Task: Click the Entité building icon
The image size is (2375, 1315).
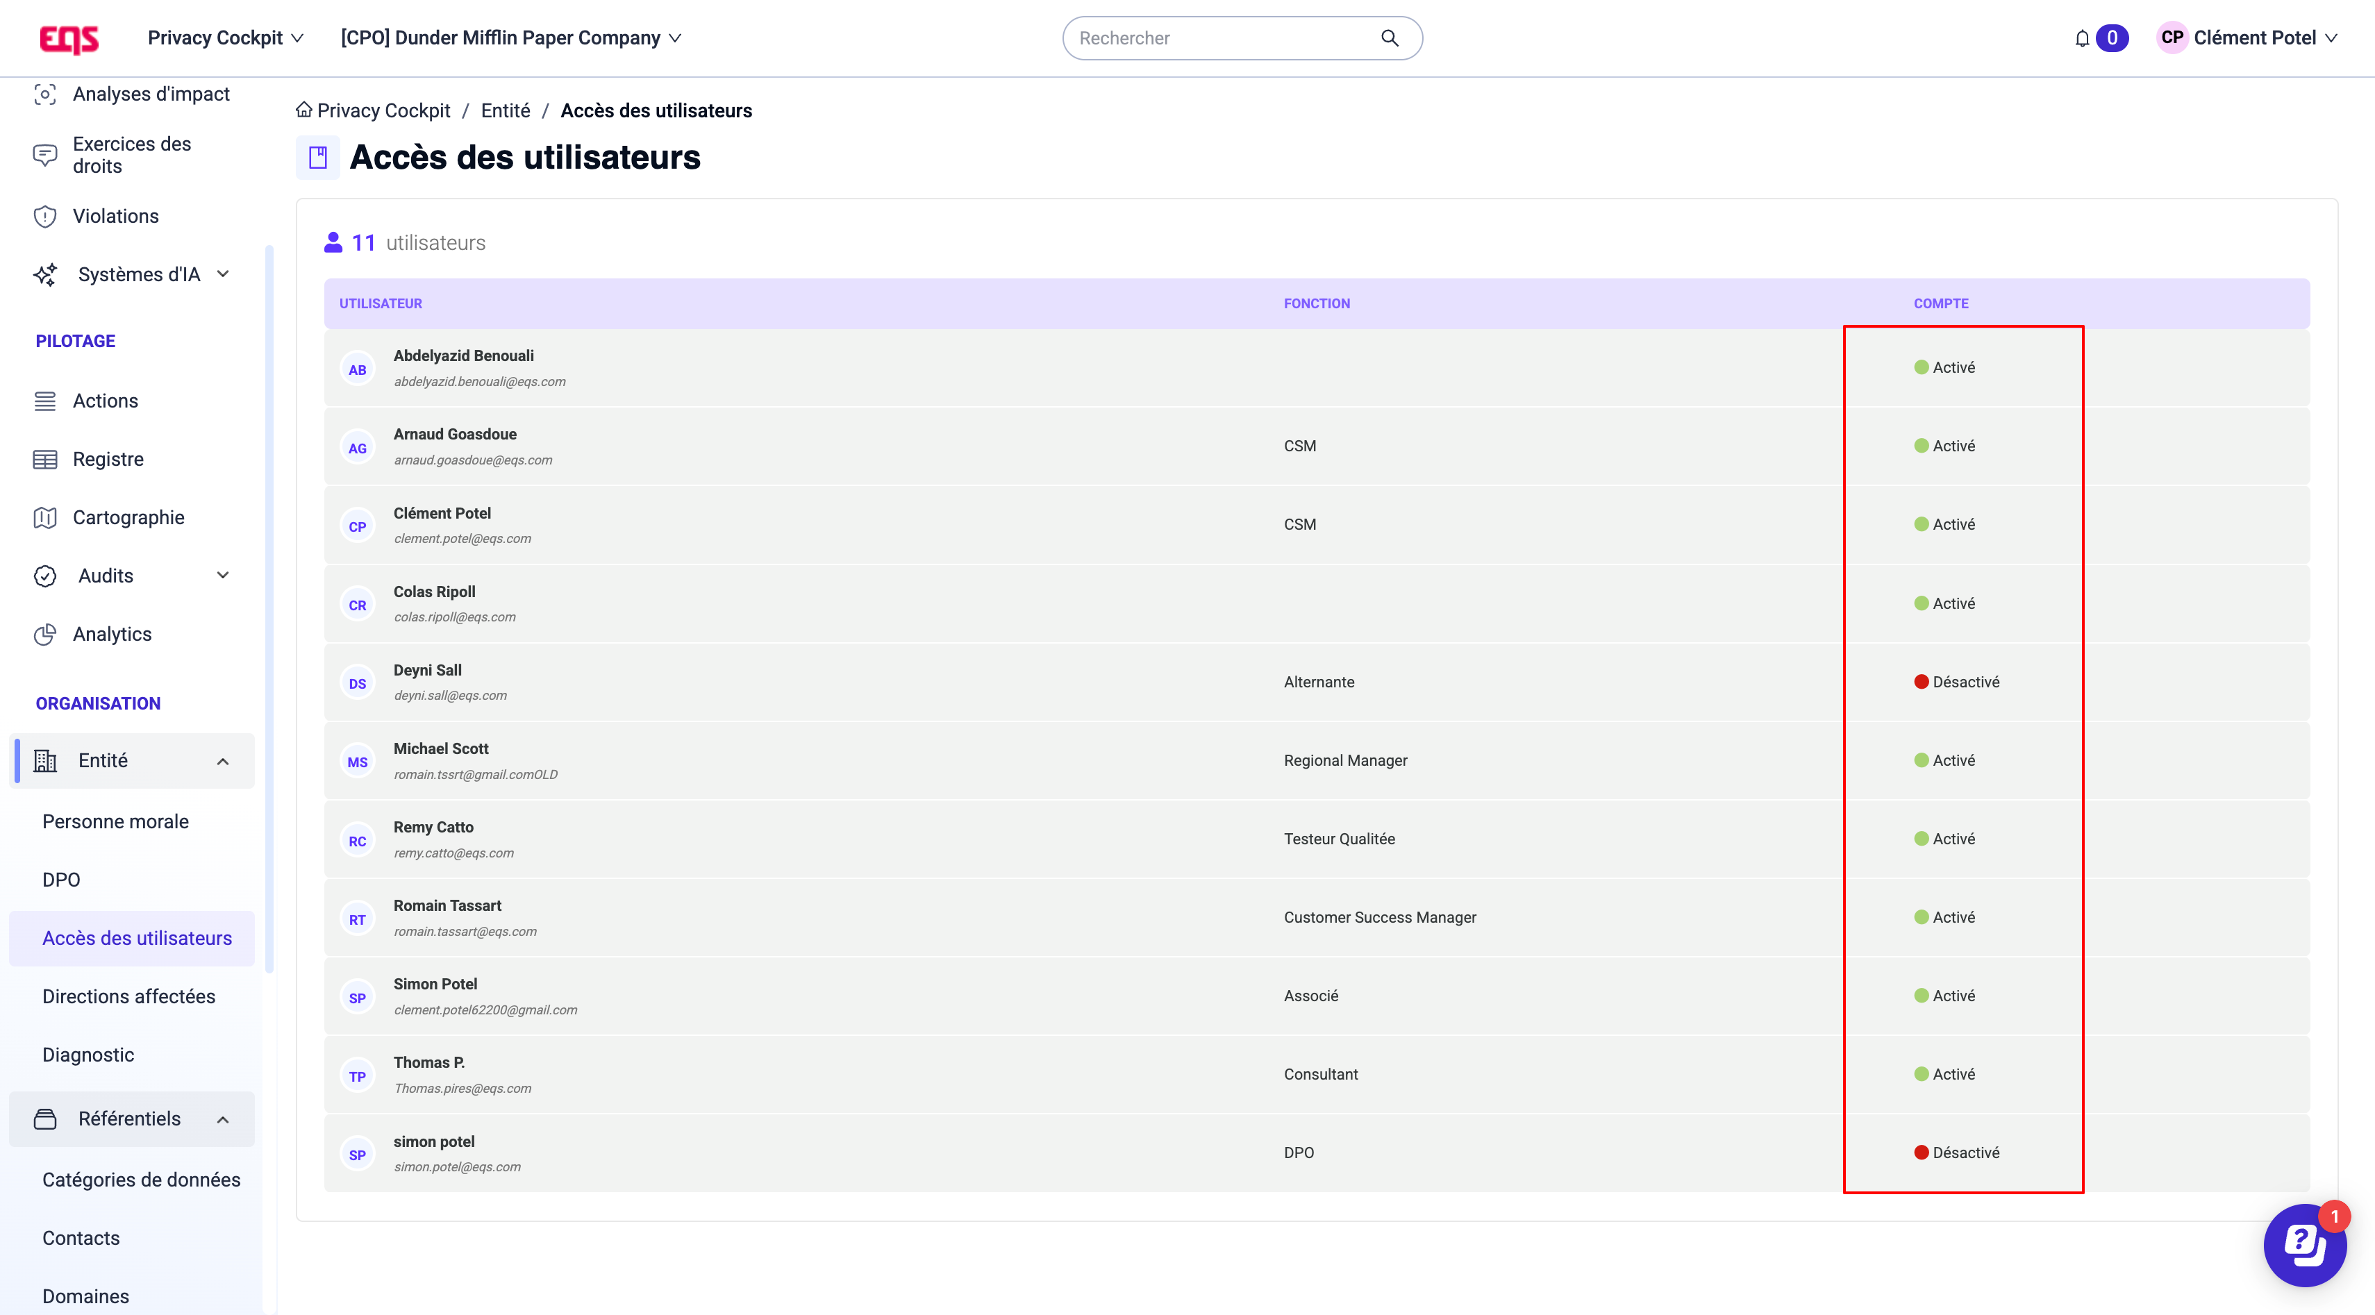Action: click(45, 760)
